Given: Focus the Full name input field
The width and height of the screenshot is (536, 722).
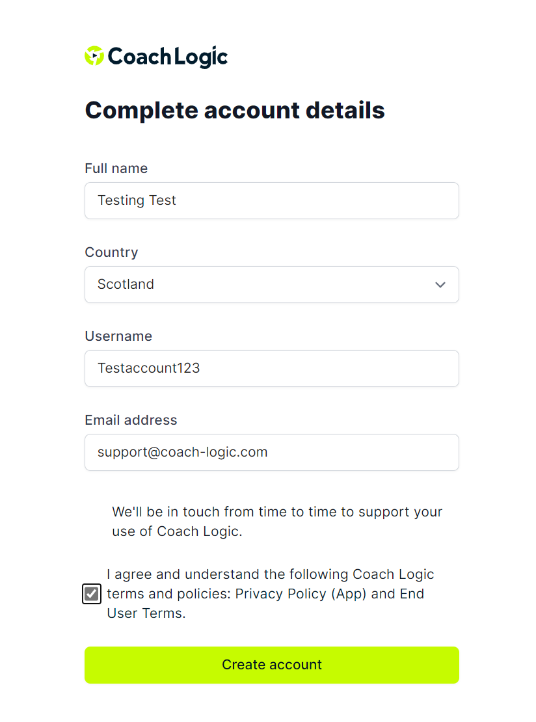Looking at the screenshot, I should click(272, 201).
